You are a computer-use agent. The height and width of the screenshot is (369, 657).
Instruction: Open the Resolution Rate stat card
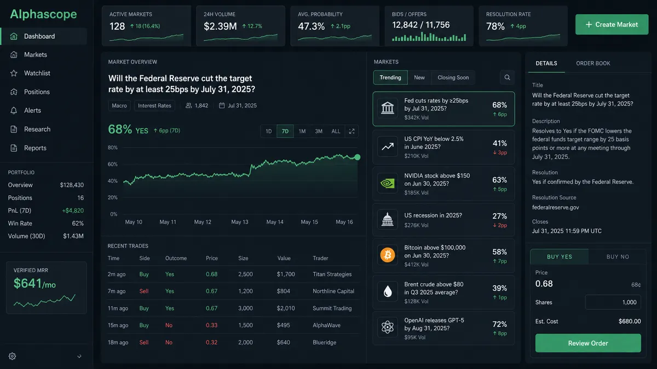tap(523, 26)
